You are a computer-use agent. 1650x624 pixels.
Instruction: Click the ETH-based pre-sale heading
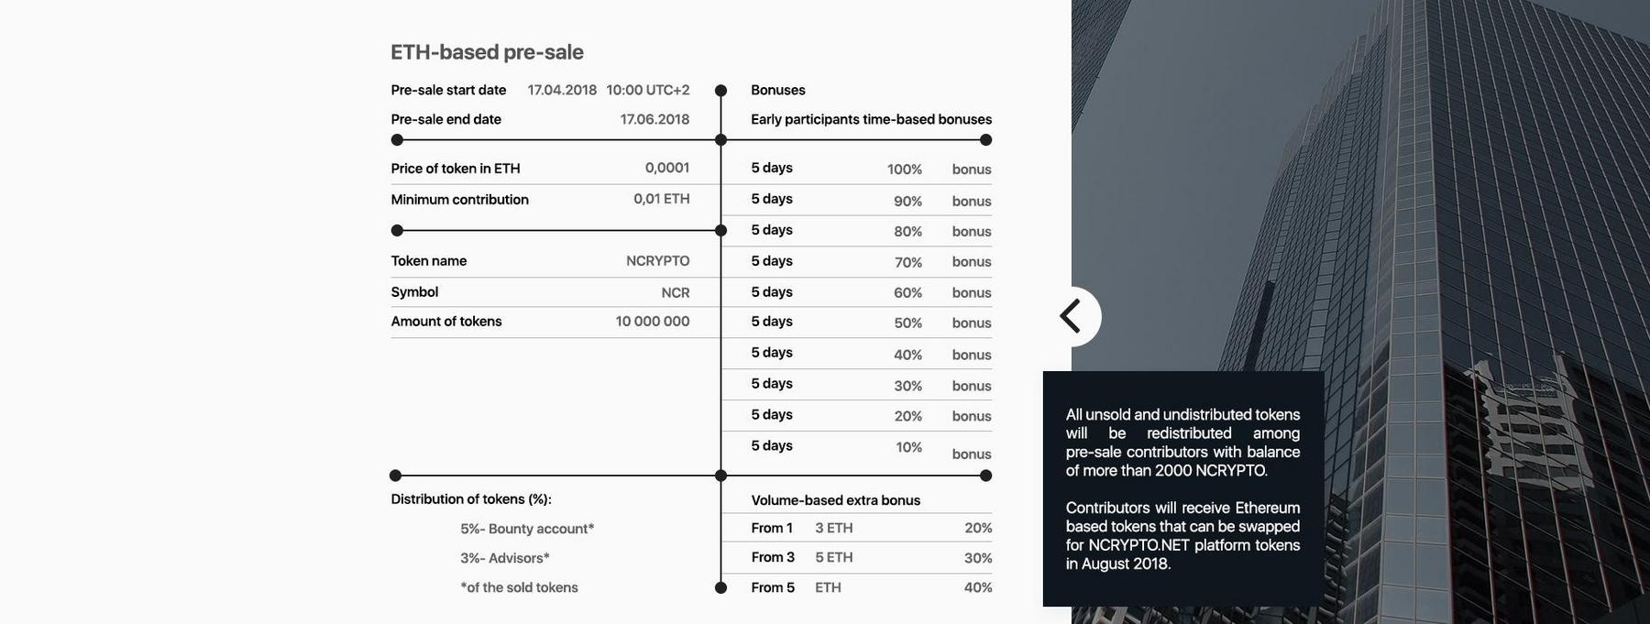pyautogui.click(x=487, y=52)
